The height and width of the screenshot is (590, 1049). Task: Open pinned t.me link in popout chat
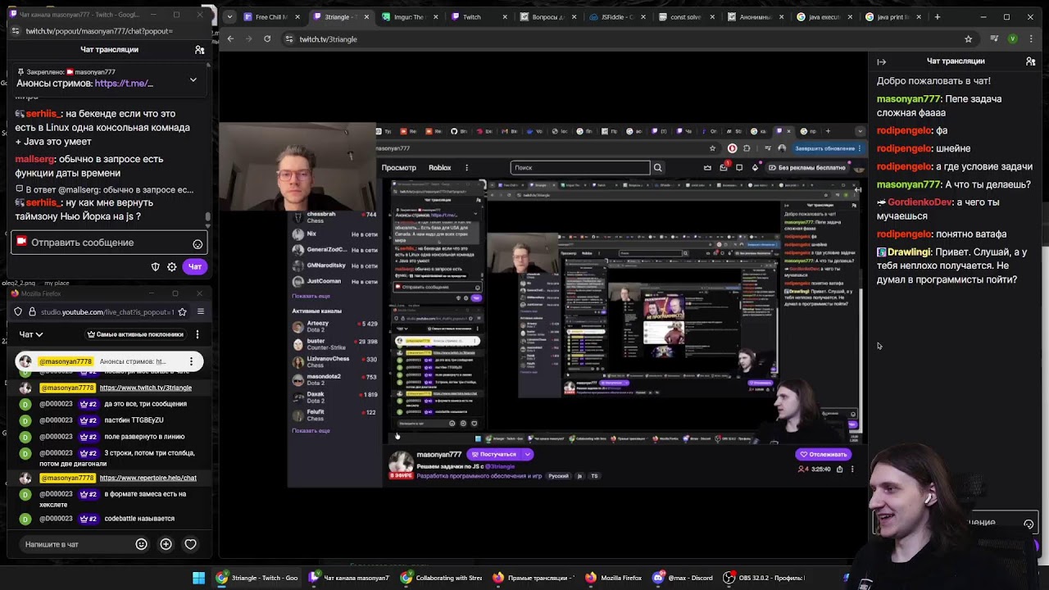(124, 83)
